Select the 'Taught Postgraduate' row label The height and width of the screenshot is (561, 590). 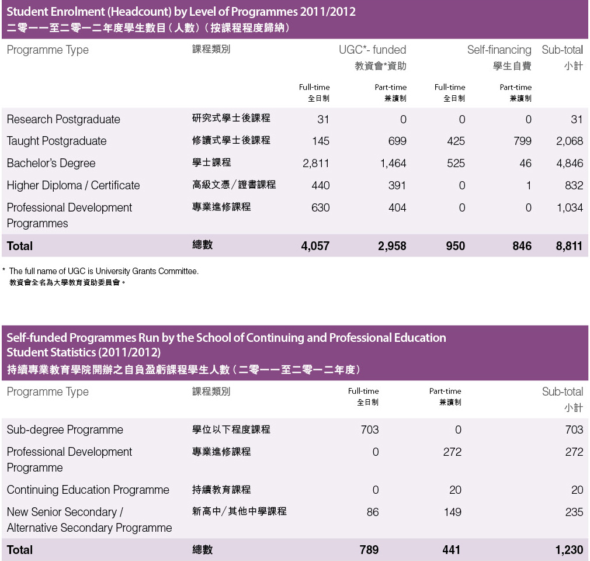[x=57, y=141]
